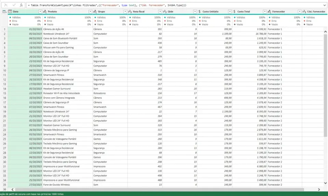Click the Data cell '01/10/2023' in row 1

25,29
